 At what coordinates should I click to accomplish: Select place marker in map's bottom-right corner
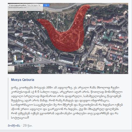click(x=126, y=71)
